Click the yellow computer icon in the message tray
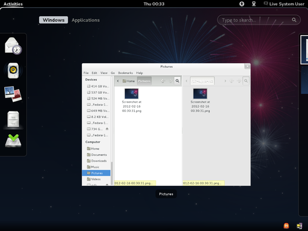308x231 pixels. pos(300,226)
